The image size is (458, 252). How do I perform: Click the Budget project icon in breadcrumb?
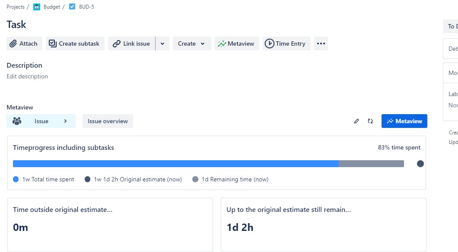37,7
